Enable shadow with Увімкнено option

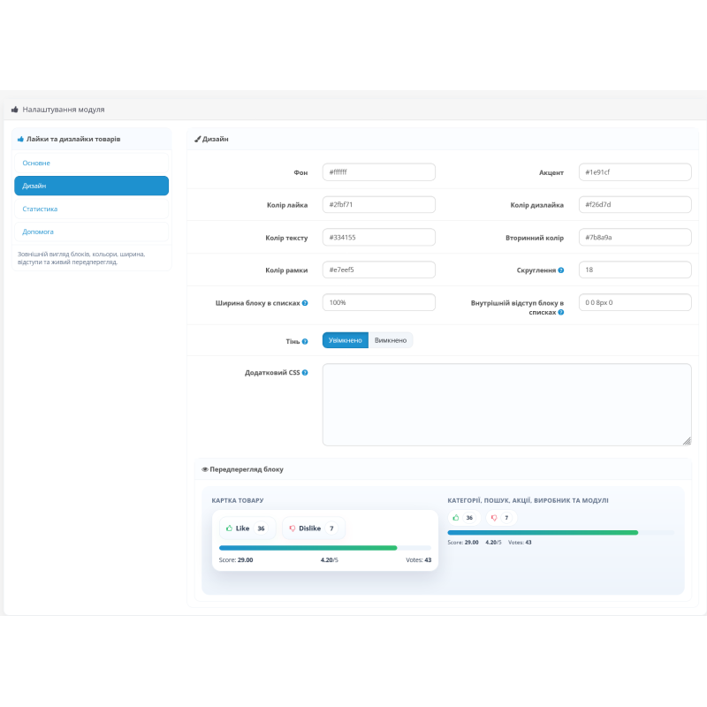click(x=346, y=340)
